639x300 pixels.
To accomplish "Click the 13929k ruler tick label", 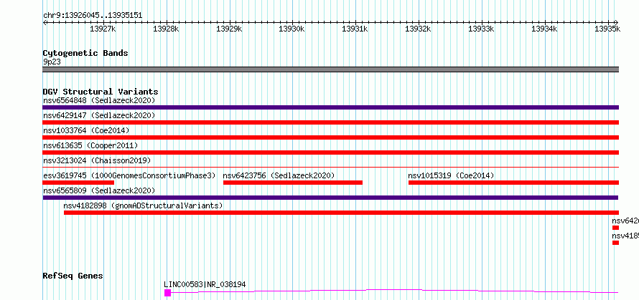I will tap(229, 29).
